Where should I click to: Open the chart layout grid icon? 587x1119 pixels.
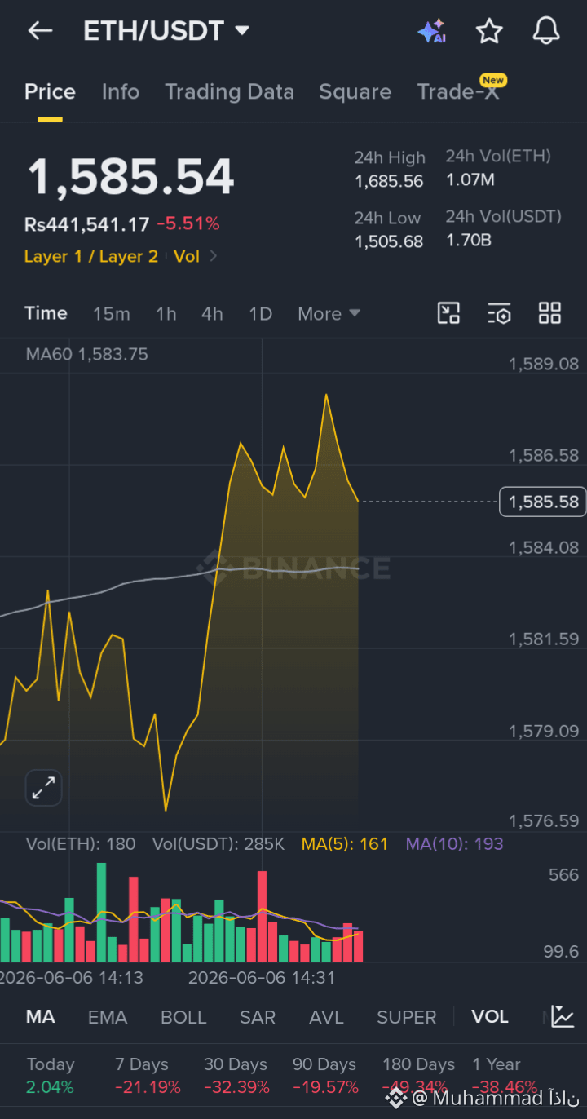(550, 313)
